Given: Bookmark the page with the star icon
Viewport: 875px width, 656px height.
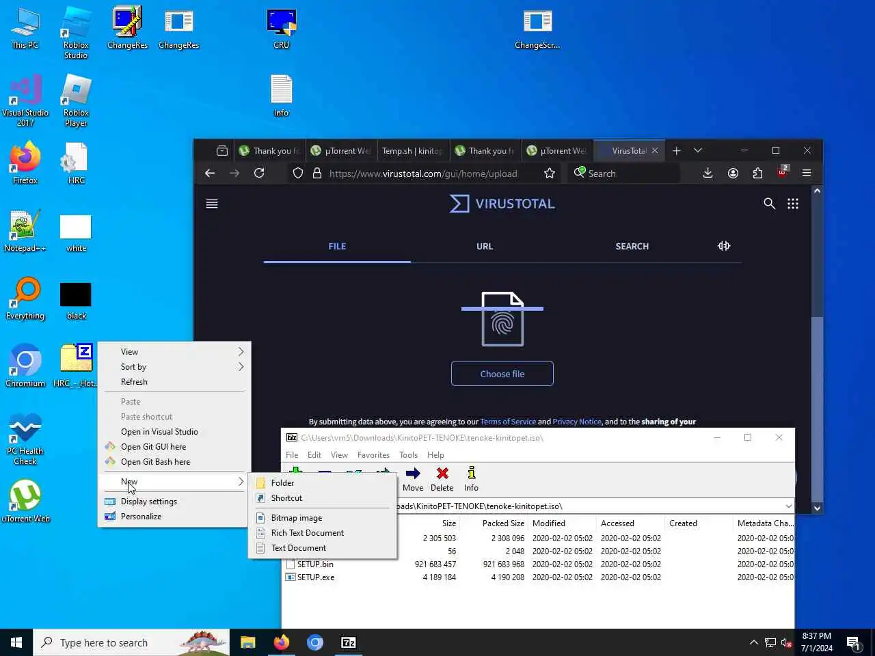Looking at the screenshot, I should coord(550,173).
